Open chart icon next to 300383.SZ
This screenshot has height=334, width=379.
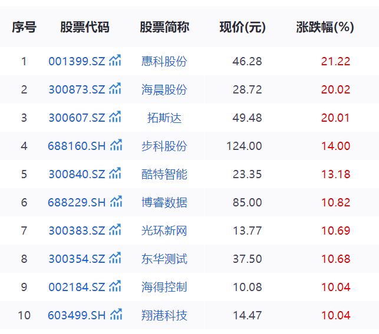pyautogui.click(x=115, y=229)
